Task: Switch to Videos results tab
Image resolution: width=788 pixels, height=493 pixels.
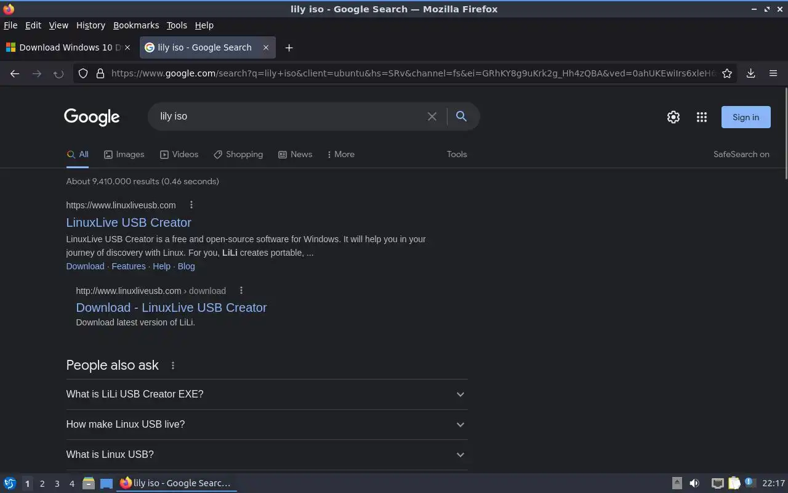Action: click(x=179, y=154)
